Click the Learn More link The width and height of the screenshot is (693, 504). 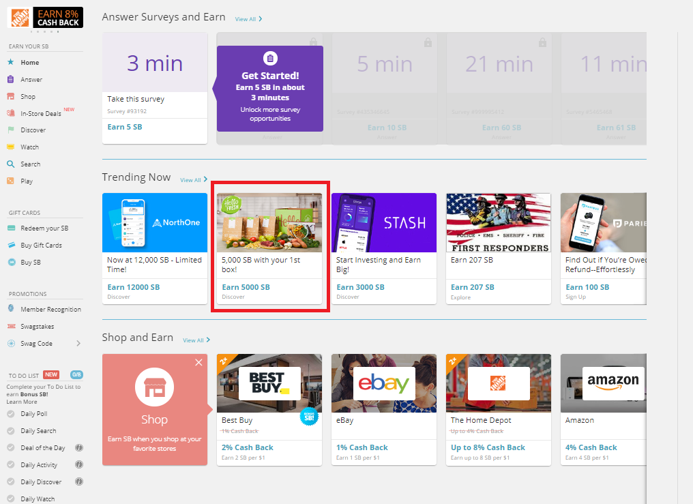click(22, 402)
